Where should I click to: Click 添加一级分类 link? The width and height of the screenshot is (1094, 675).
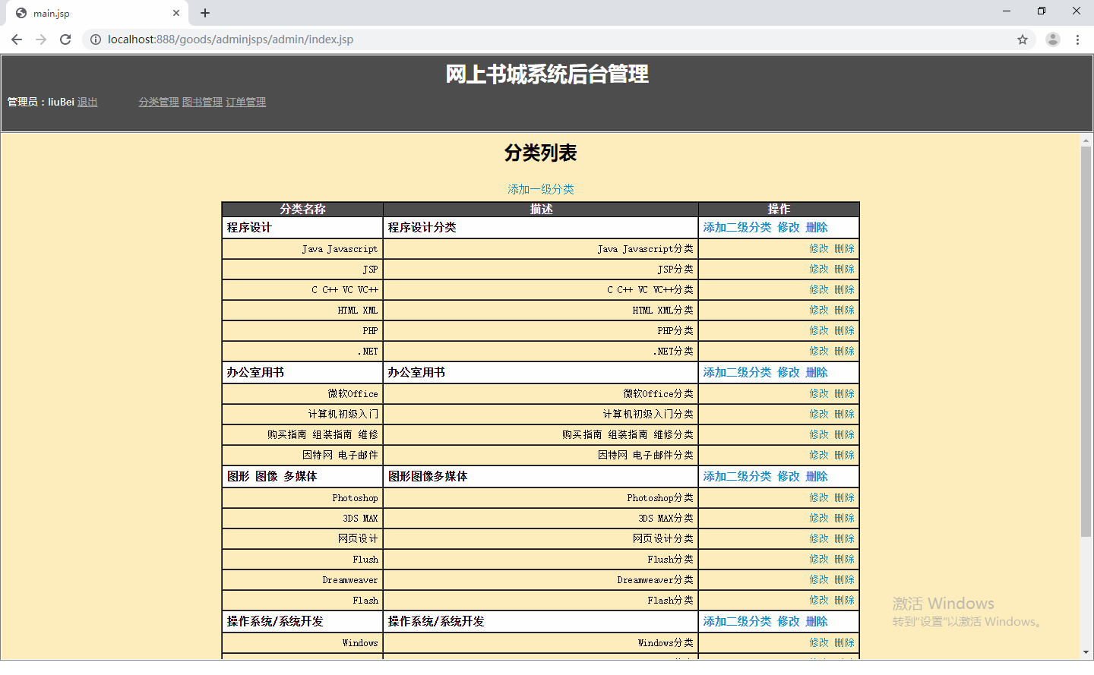[541, 189]
